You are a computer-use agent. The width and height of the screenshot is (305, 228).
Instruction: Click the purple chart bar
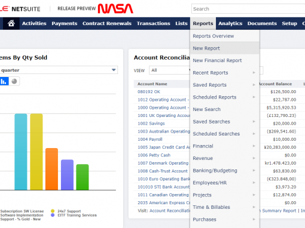[x=67, y=175]
